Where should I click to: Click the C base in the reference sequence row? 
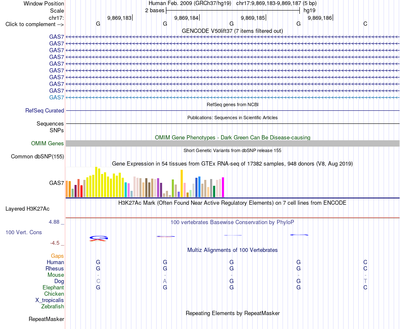365,24
